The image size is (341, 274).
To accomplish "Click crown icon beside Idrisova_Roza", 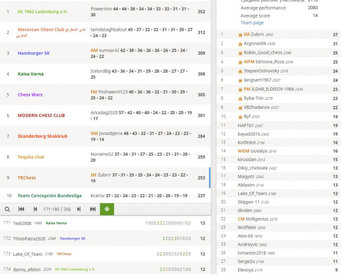I will coord(240,62).
